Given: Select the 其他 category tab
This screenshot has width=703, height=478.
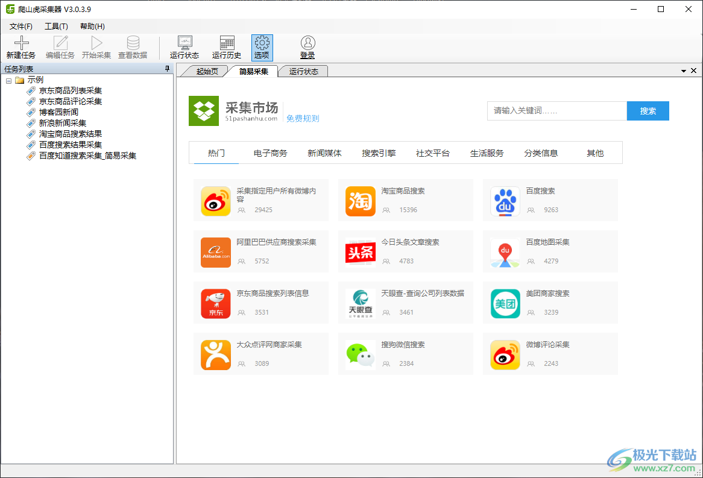Looking at the screenshot, I should pos(595,153).
